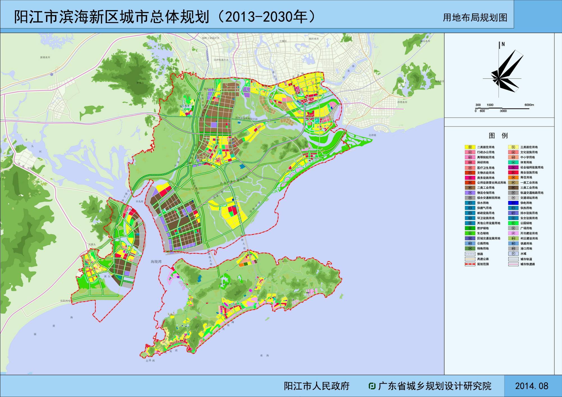
Task: Pick the E2 生态绿地 green swatch
Action: (x=470, y=233)
